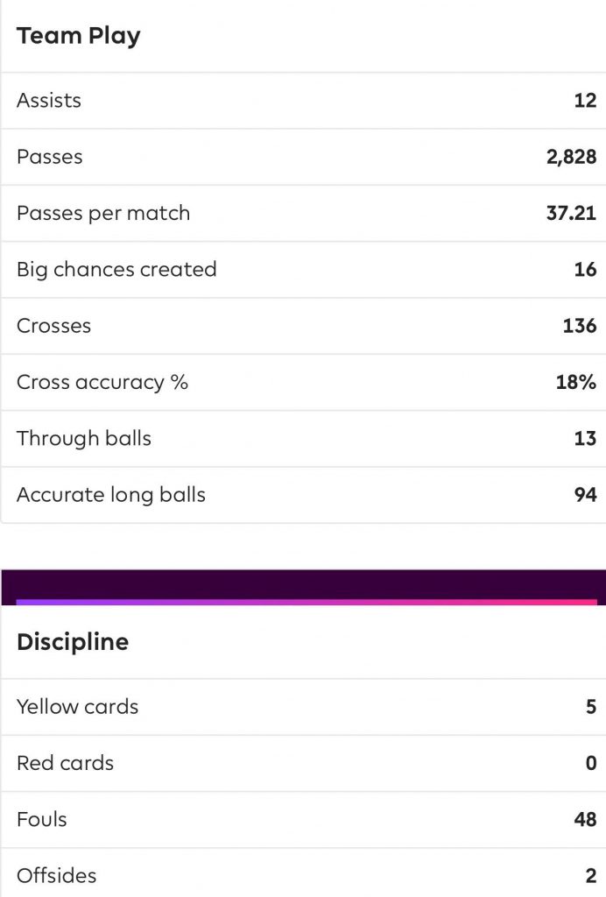Click the Team Play section header

78,36
